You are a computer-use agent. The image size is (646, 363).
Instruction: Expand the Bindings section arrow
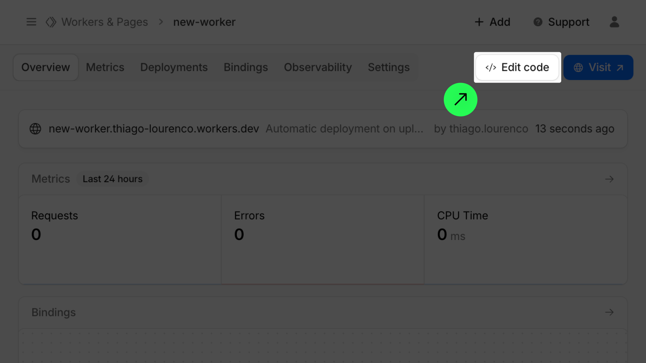pos(609,312)
